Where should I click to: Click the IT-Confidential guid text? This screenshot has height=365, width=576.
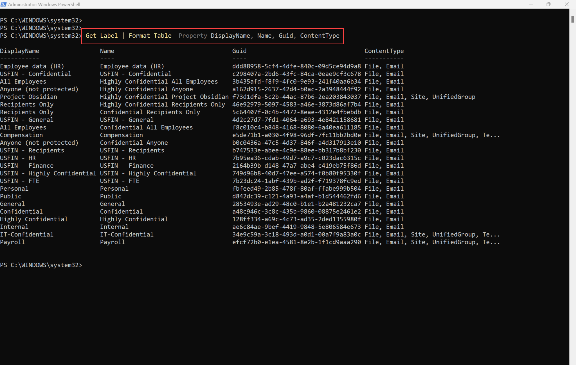[x=296, y=234]
